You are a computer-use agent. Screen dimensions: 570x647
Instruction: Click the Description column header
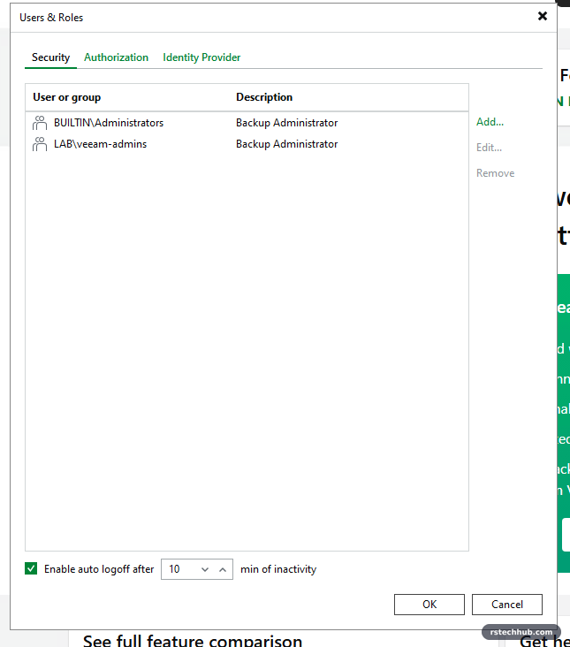coord(264,97)
